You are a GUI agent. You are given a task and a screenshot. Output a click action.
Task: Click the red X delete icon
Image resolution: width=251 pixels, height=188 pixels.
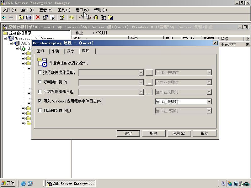click(38, 18)
